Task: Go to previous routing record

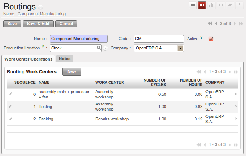Action: (x=216, y=24)
